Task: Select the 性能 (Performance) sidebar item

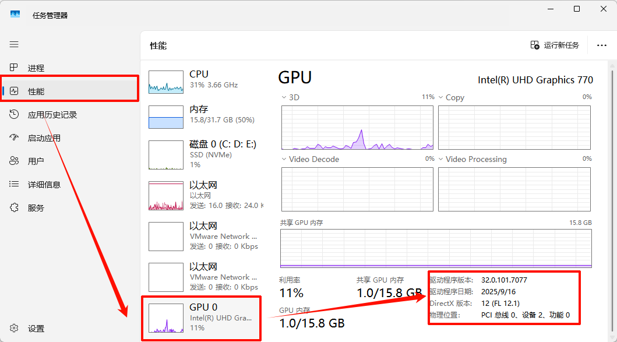Action: click(36, 91)
